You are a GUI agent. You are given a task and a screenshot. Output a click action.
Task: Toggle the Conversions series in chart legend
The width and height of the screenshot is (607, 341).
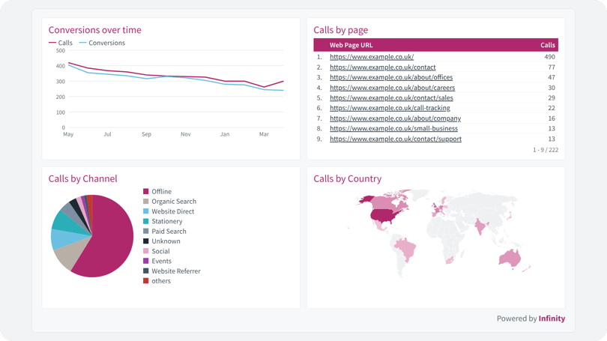(102, 43)
